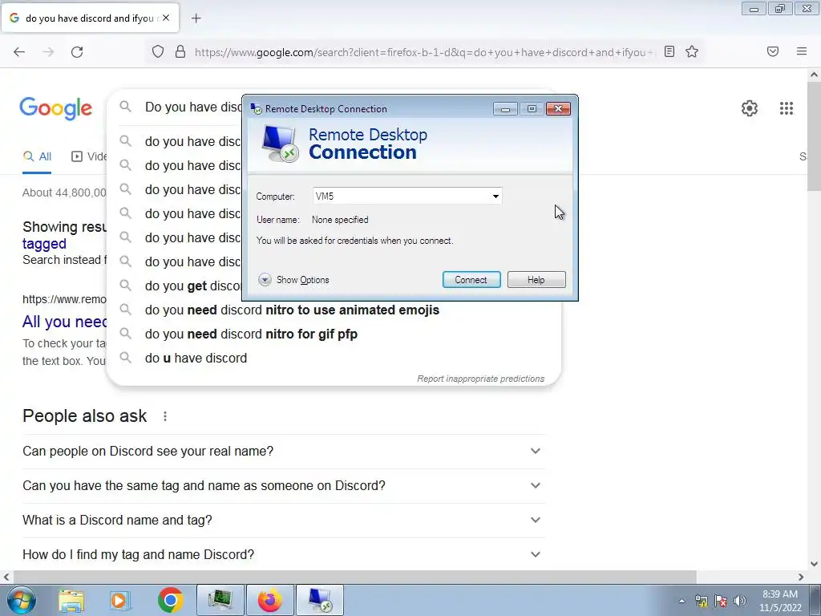Click the Connect button
Viewport: 821px width, 616px height.
click(x=471, y=280)
